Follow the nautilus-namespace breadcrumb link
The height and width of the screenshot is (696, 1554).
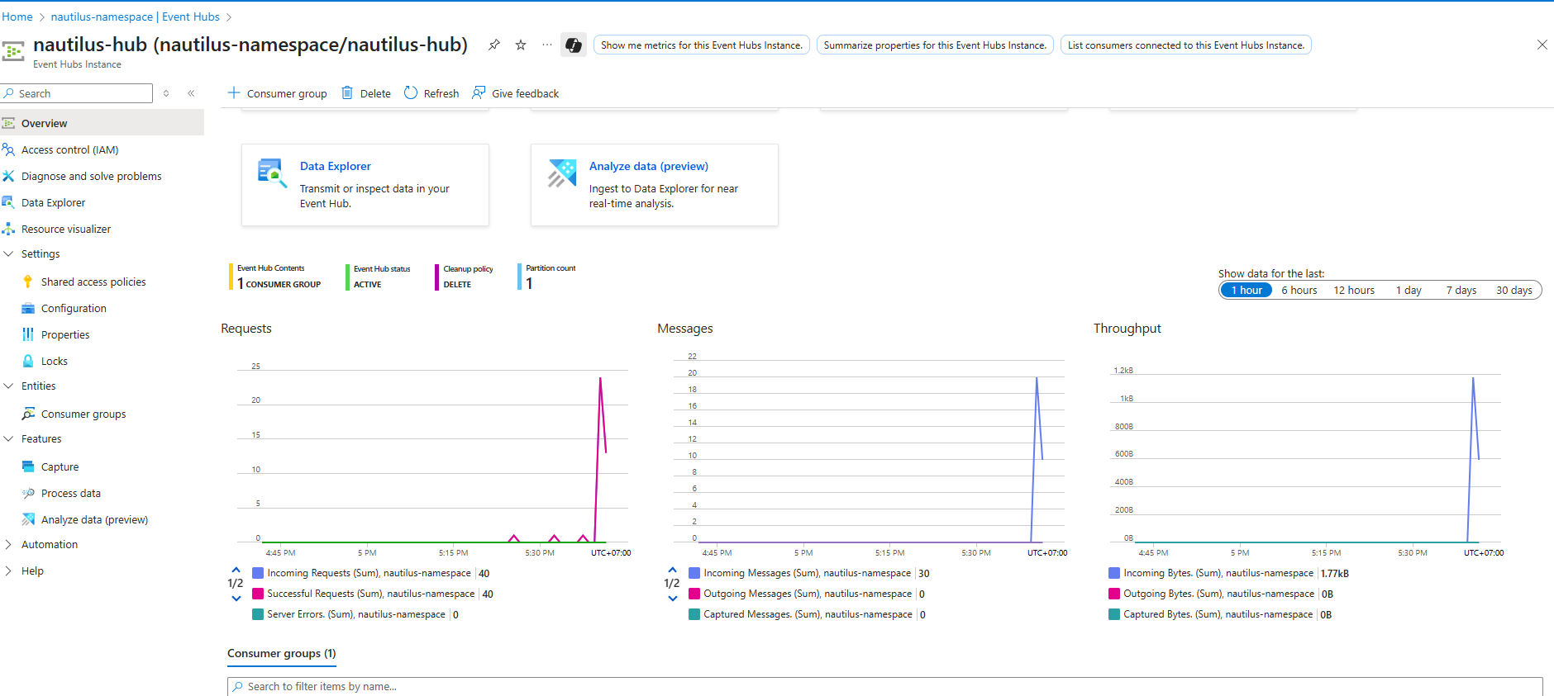tap(136, 17)
